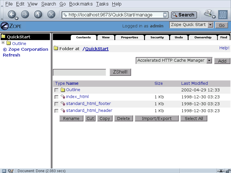Click the Import/Export button
The width and height of the screenshot is (231, 173).
157,119
